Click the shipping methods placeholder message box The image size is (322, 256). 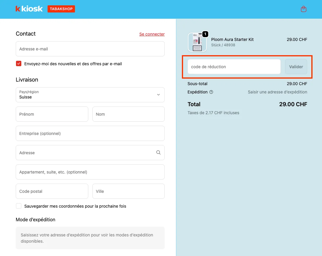(90, 238)
